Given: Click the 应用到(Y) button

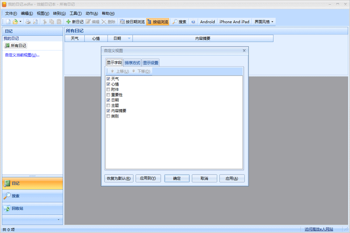Looking at the screenshot, I should 148,178.
